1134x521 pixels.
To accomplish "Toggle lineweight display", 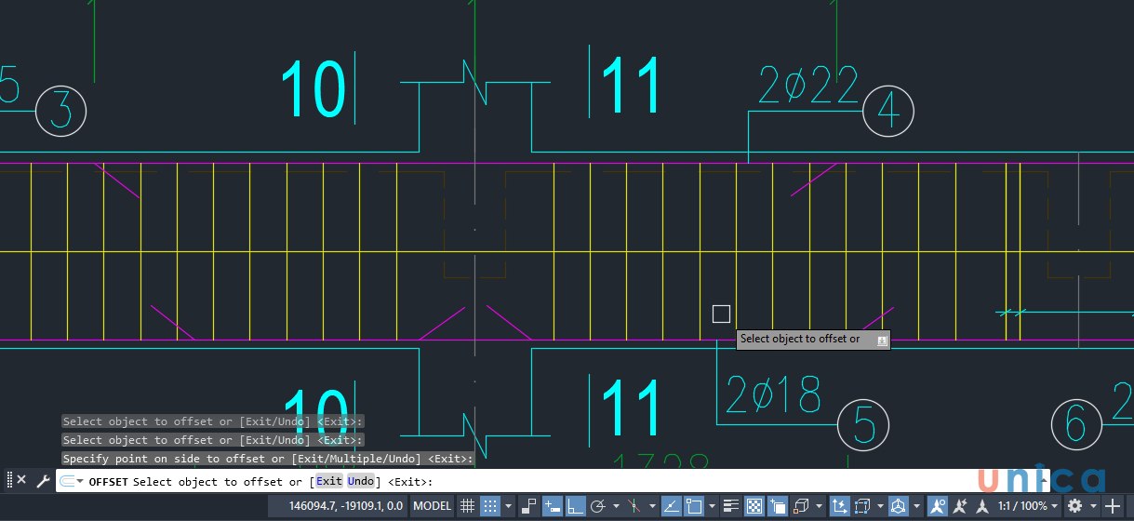I will [x=732, y=506].
